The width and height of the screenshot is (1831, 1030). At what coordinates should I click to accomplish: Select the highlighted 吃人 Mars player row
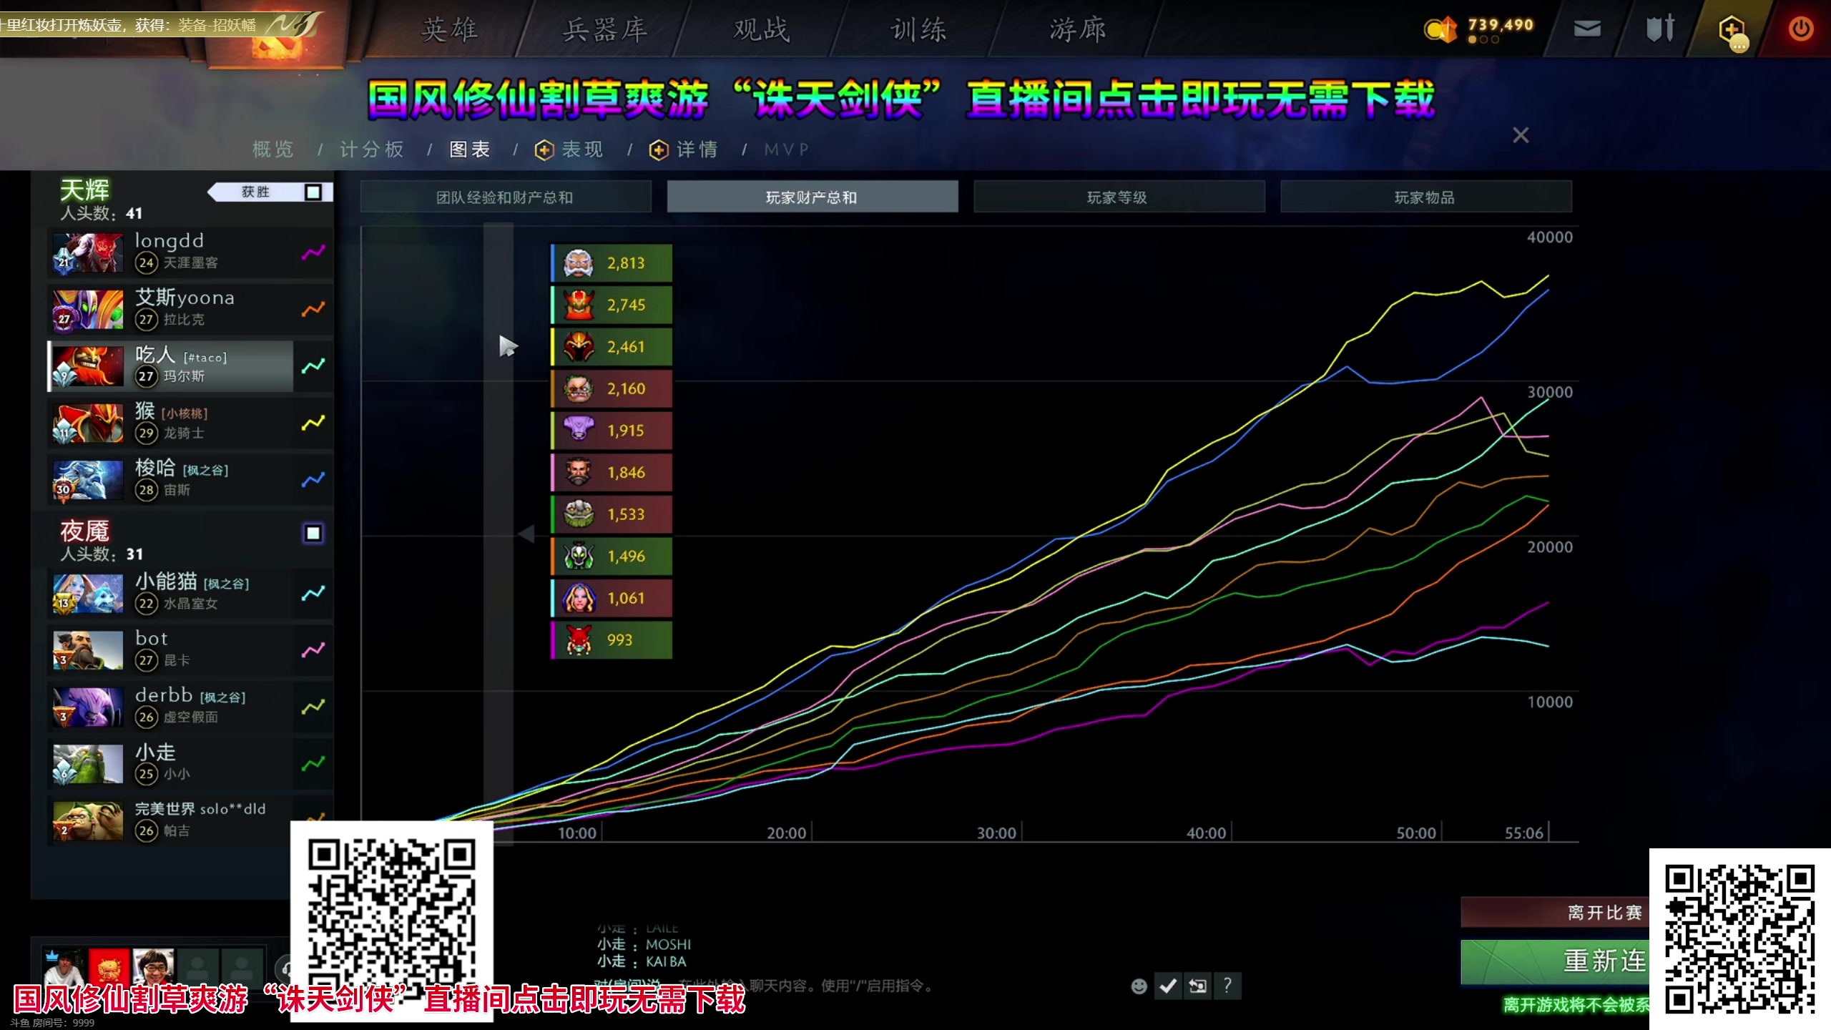171,366
